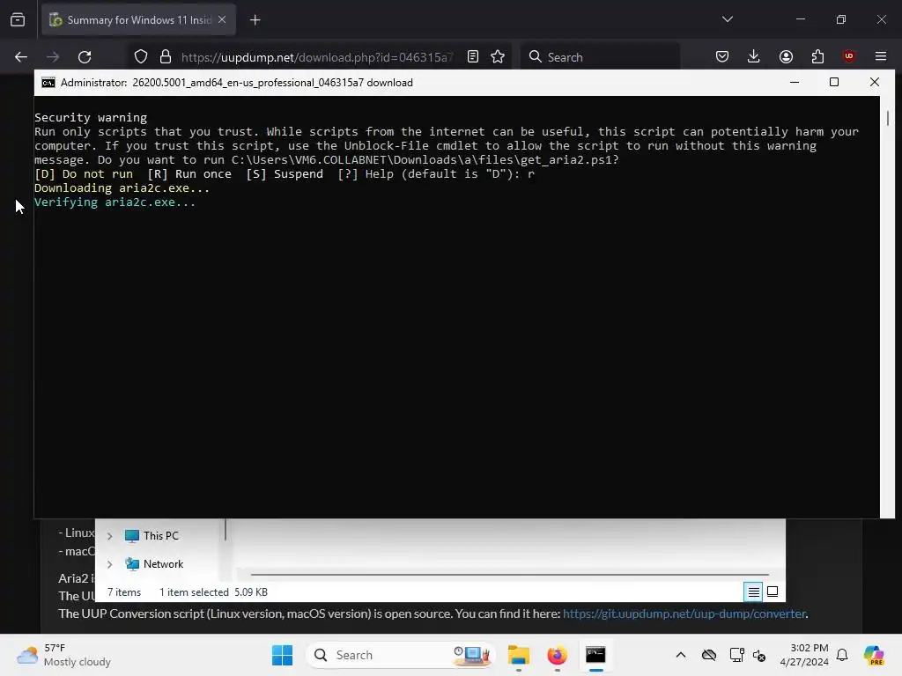
Task: Click '1 item selected 5.09 KB' status text
Action: coord(213,592)
